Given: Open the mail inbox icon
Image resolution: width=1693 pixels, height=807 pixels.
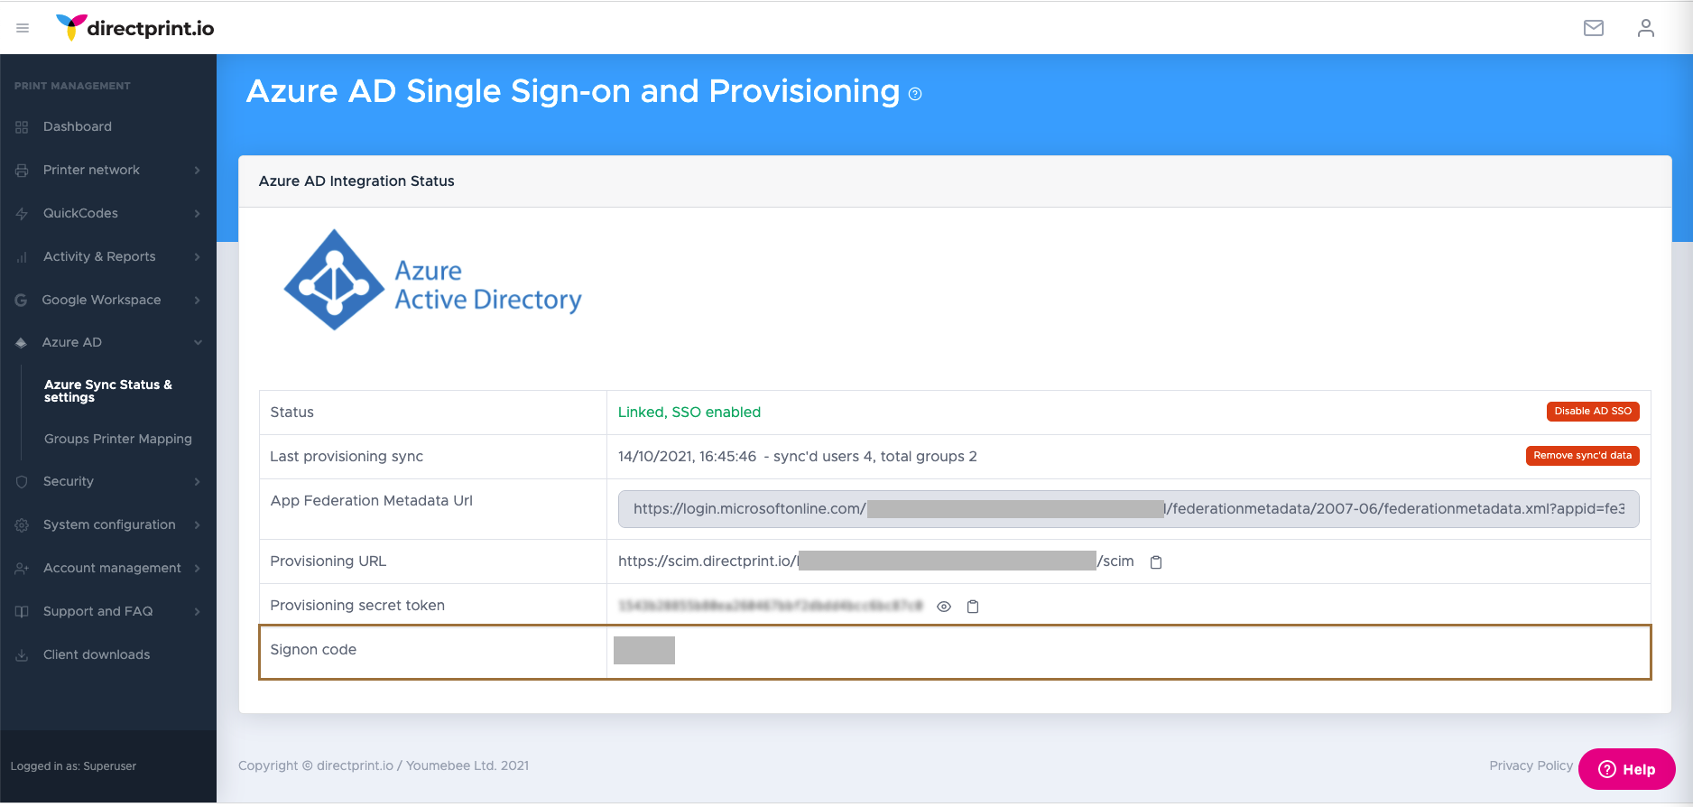Looking at the screenshot, I should pyautogui.click(x=1594, y=28).
